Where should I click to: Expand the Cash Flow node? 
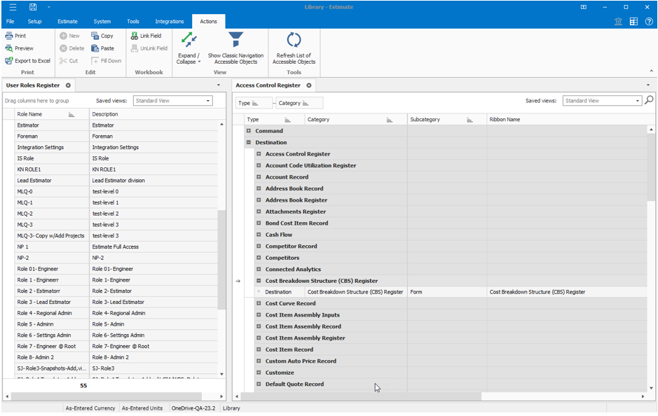coord(259,235)
